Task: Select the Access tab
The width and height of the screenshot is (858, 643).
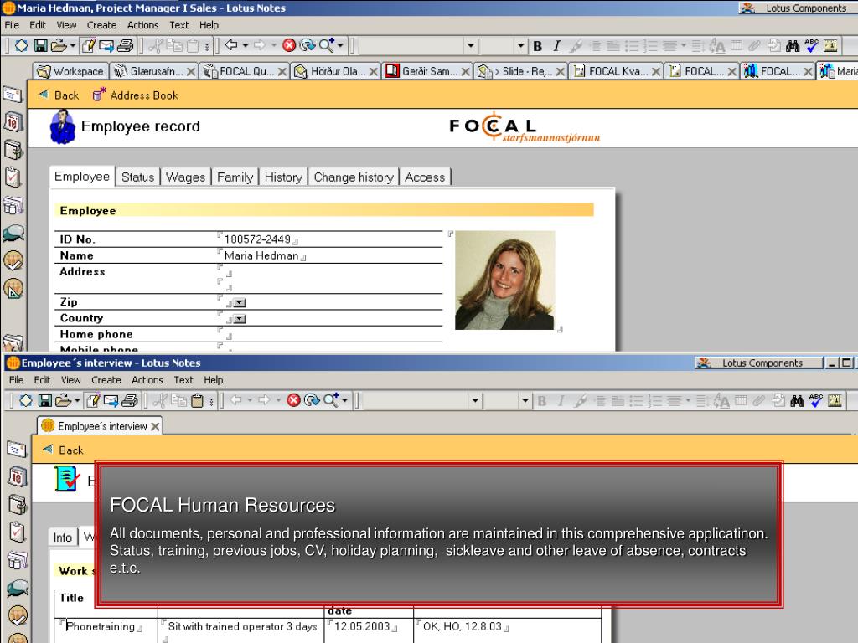Action: [x=425, y=177]
